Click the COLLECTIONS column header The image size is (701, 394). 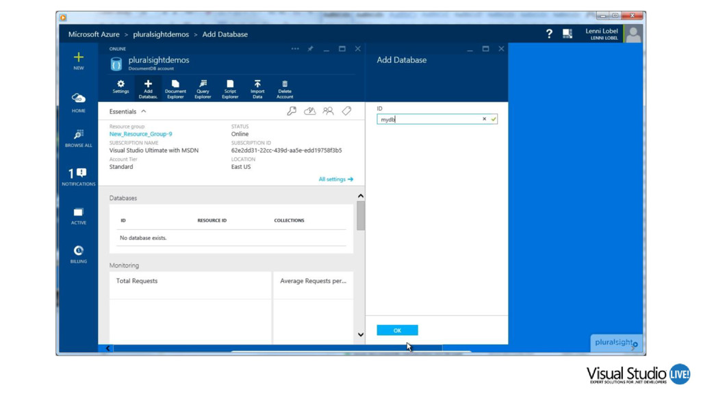click(x=290, y=220)
